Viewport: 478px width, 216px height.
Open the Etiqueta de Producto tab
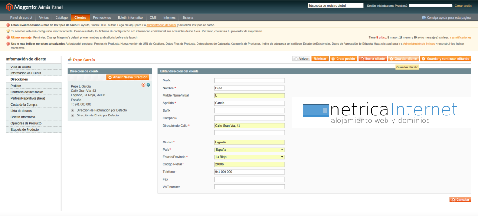[34, 129]
